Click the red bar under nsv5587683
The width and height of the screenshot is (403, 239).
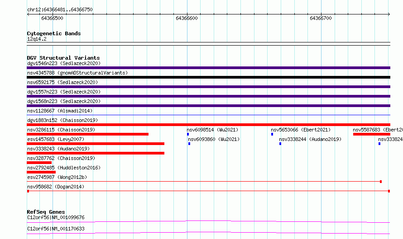coord(372,134)
